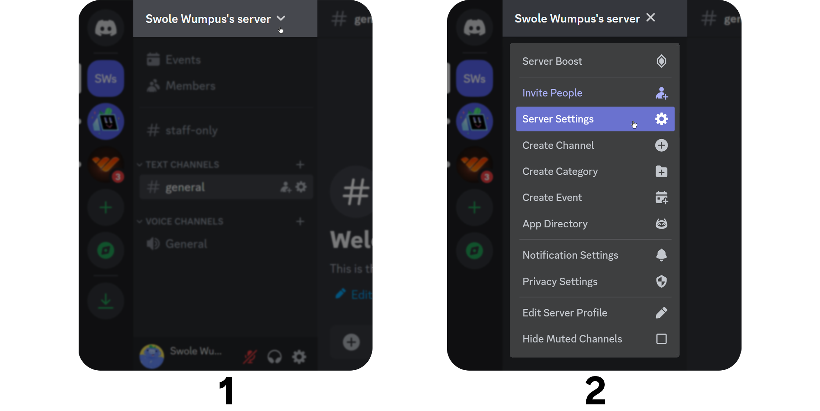Screen dimensions: 820x411
Task: Click the Invite People icon in the menu
Action: [661, 93]
